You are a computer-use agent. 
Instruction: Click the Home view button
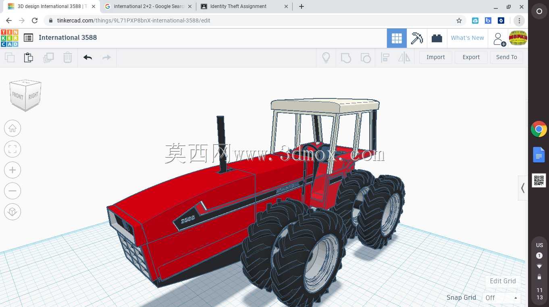[x=12, y=128]
